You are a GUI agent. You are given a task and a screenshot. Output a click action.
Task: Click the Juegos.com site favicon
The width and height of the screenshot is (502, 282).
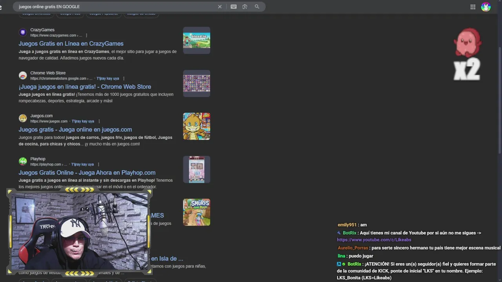point(23,118)
